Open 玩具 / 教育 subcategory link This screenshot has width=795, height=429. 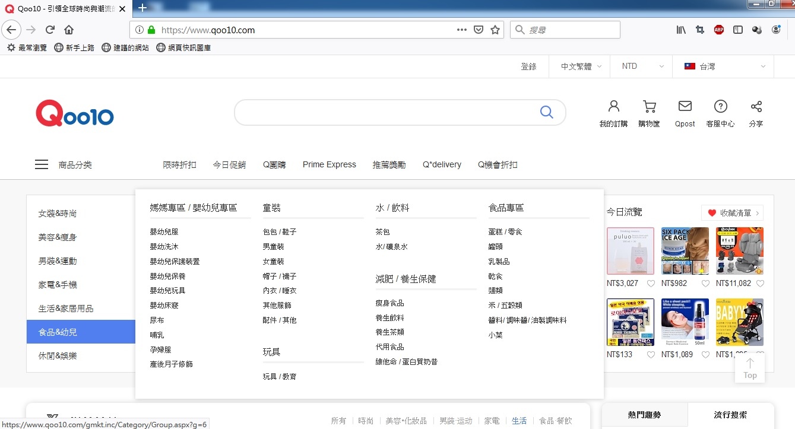click(279, 376)
